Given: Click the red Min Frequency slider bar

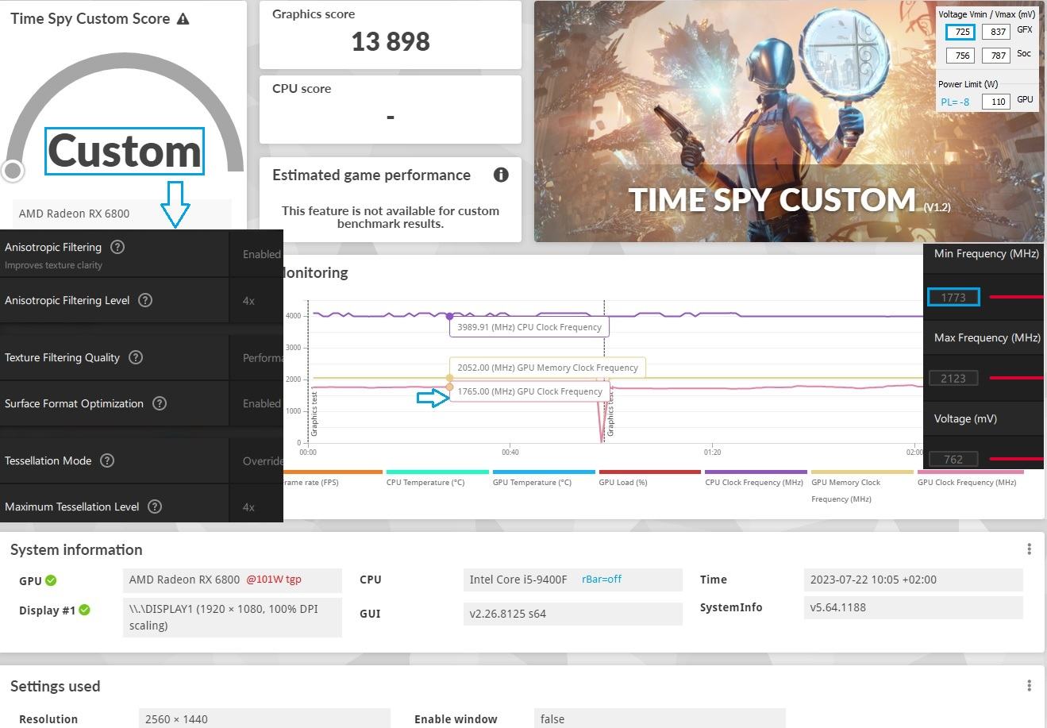Looking at the screenshot, I should 1015,297.
